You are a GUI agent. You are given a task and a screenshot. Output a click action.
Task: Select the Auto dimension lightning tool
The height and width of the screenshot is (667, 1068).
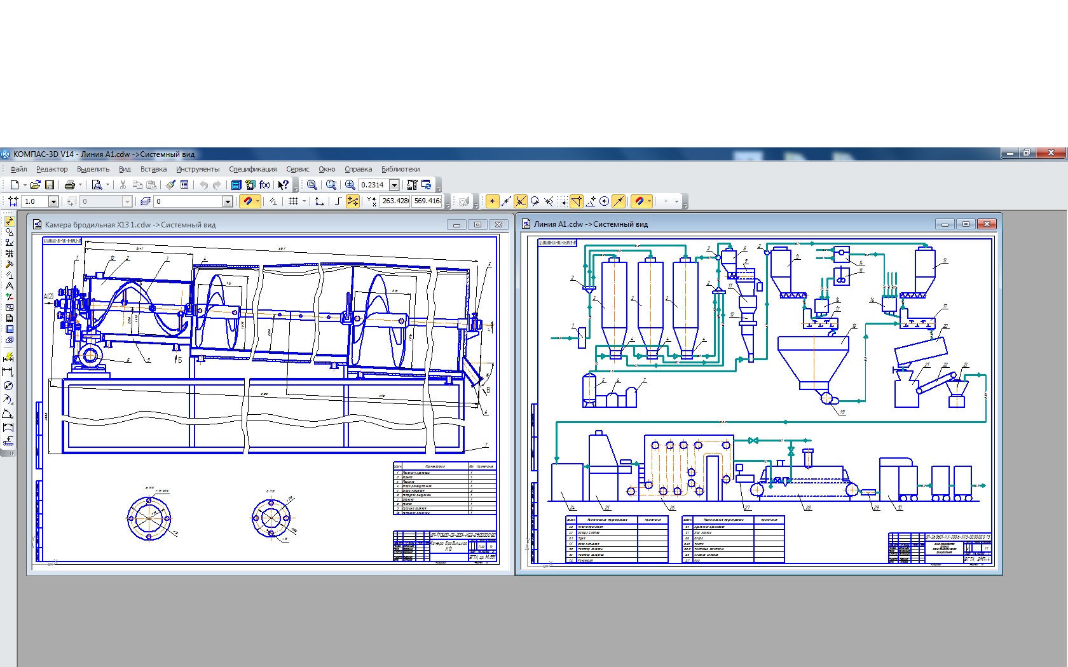coord(9,358)
